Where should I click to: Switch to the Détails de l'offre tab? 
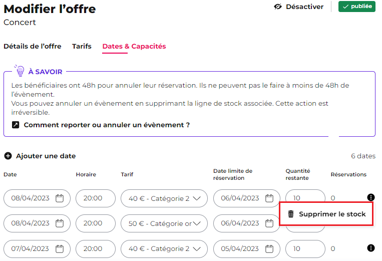pyautogui.click(x=33, y=46)
